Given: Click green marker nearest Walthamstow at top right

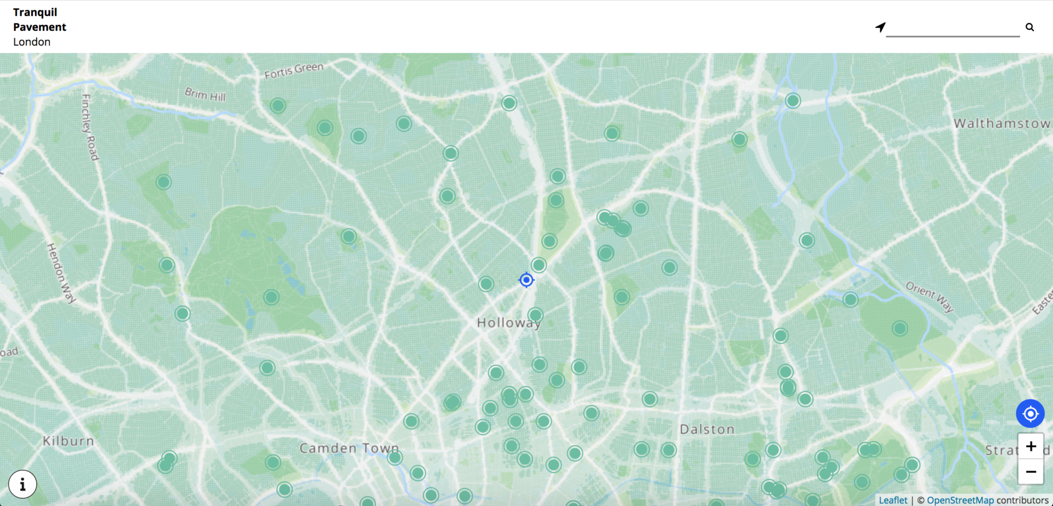Looking at the screenshot, I should pyautogui.click(x=793, y=101).
